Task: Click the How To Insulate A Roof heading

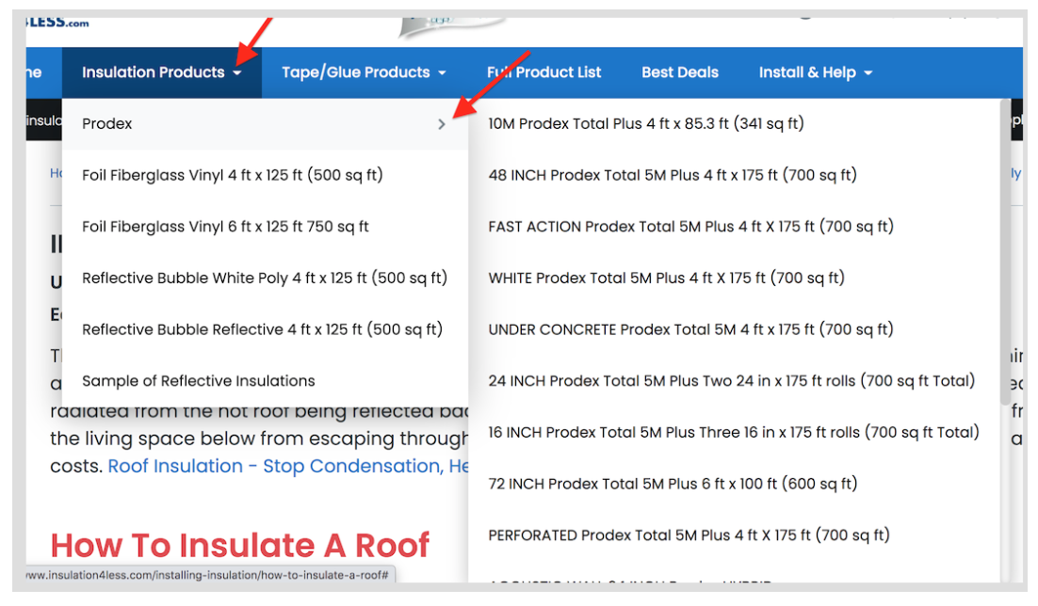Action: (239, 546)
